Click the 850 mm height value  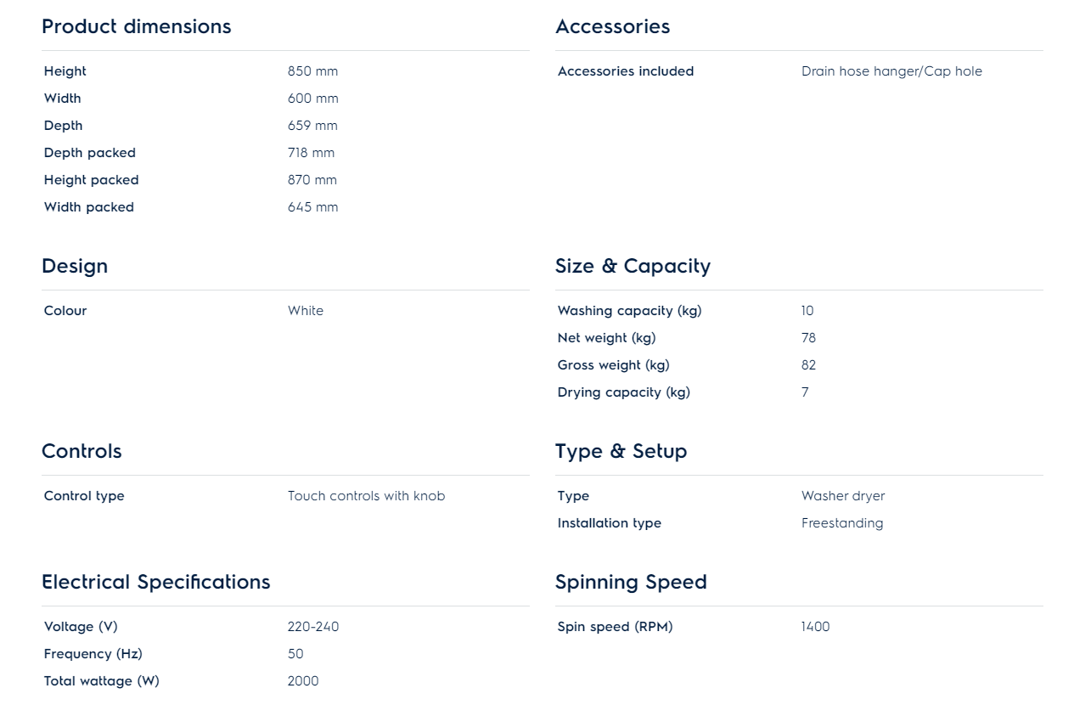(x=312, y=71)
